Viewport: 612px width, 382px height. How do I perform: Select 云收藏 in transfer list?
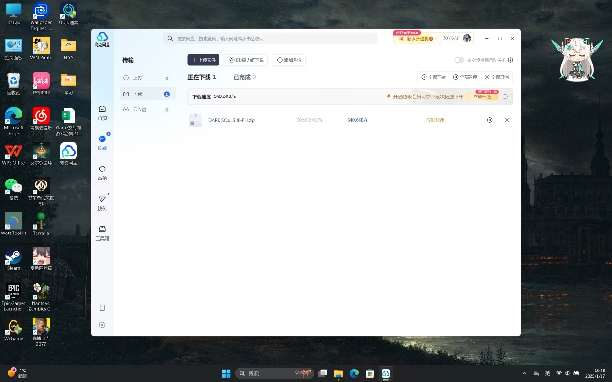point(148,110)
